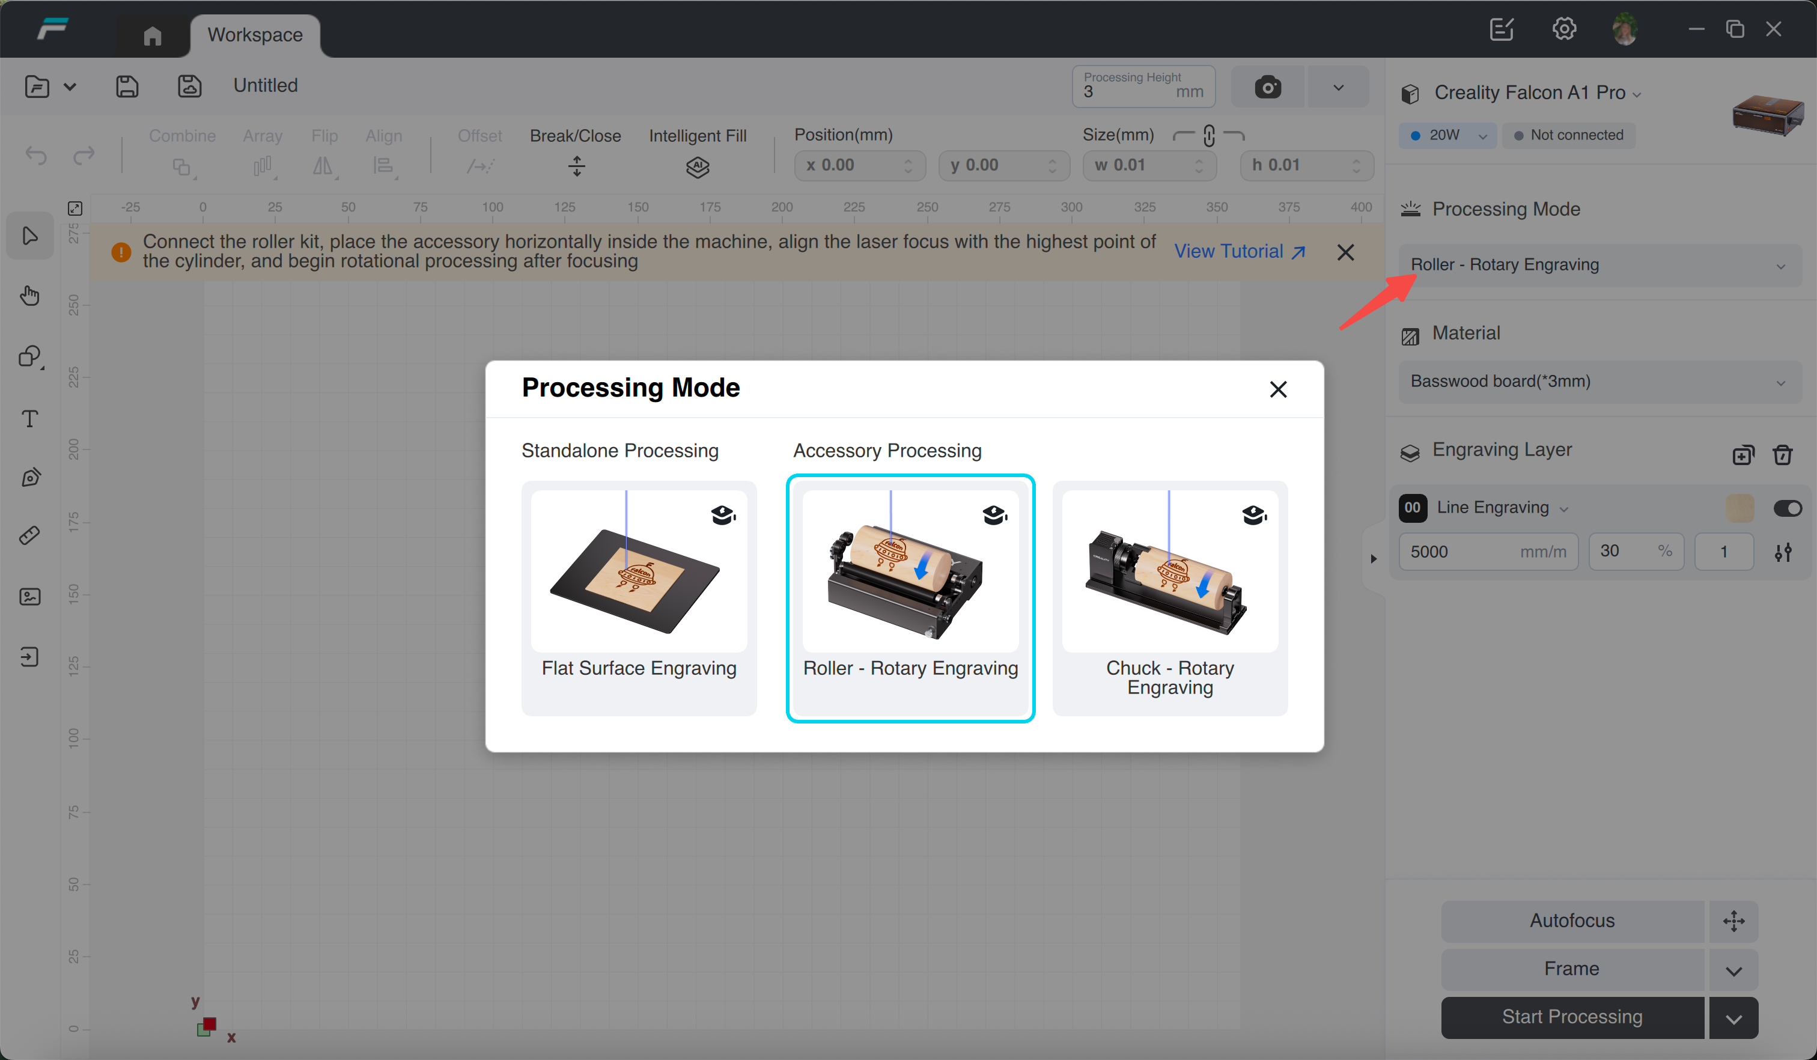
Task: Select the Text tool in left sidebar
Action: point(29,419)
